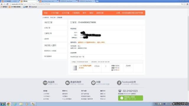
Task: Switch to the second P3055LDG datasheet tab
Action: (86, 1)
